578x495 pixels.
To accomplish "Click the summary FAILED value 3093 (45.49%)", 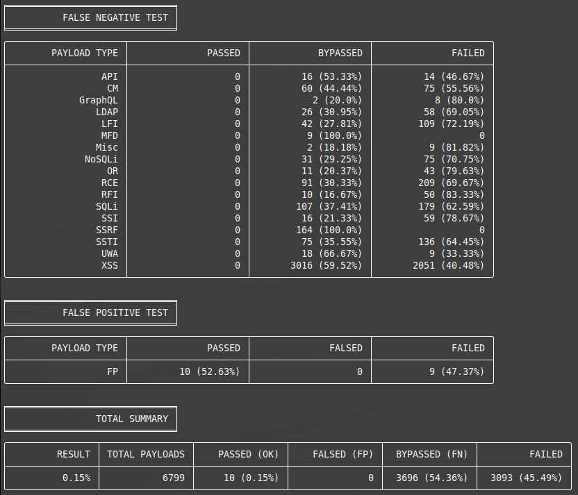I will click(x=526, y=478).
